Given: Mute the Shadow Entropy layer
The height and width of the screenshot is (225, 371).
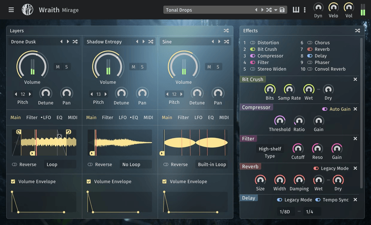Looking at the screenshot, I should coord(133,67).
